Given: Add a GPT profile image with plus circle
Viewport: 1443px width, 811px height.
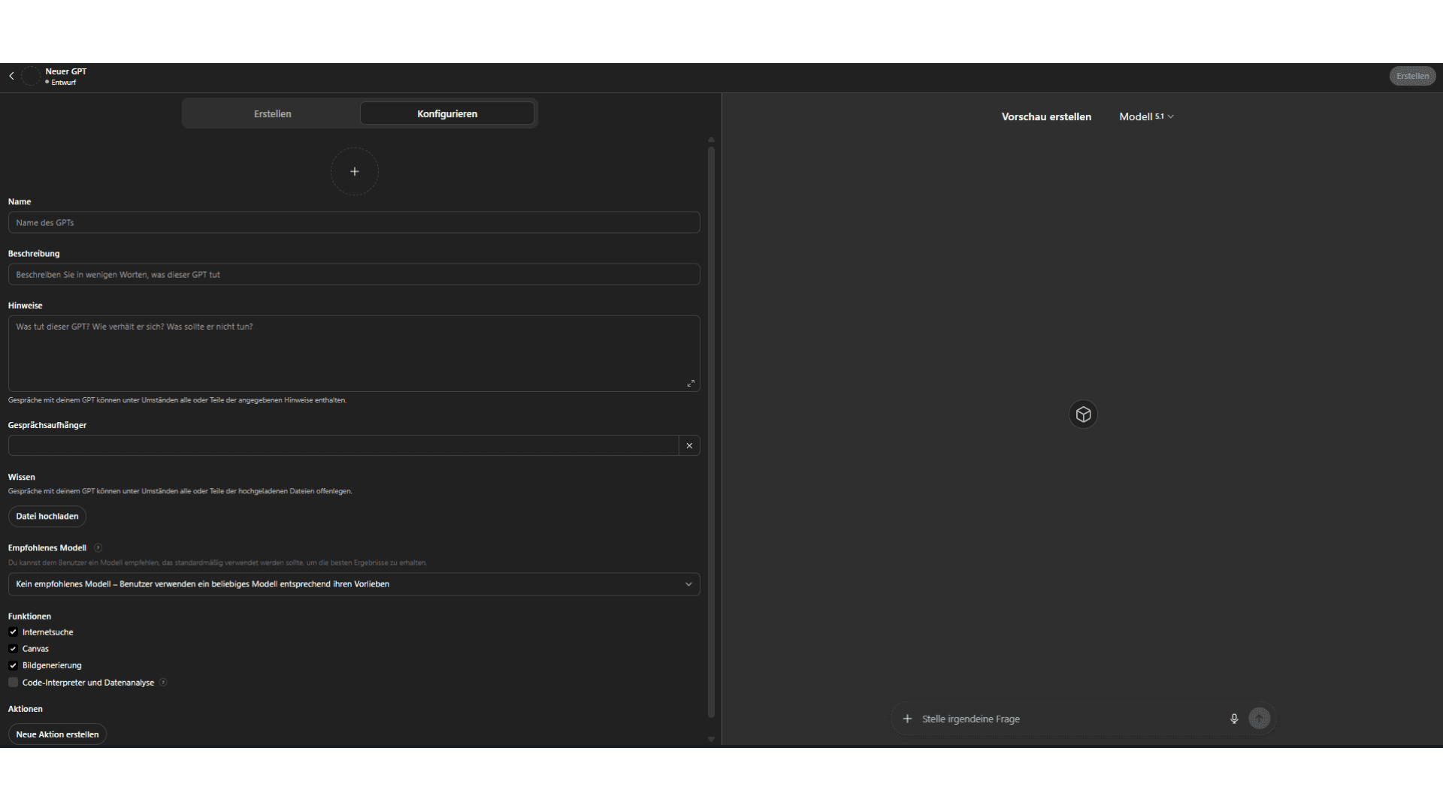Looking at the screenshot, I should coord(355,171).
